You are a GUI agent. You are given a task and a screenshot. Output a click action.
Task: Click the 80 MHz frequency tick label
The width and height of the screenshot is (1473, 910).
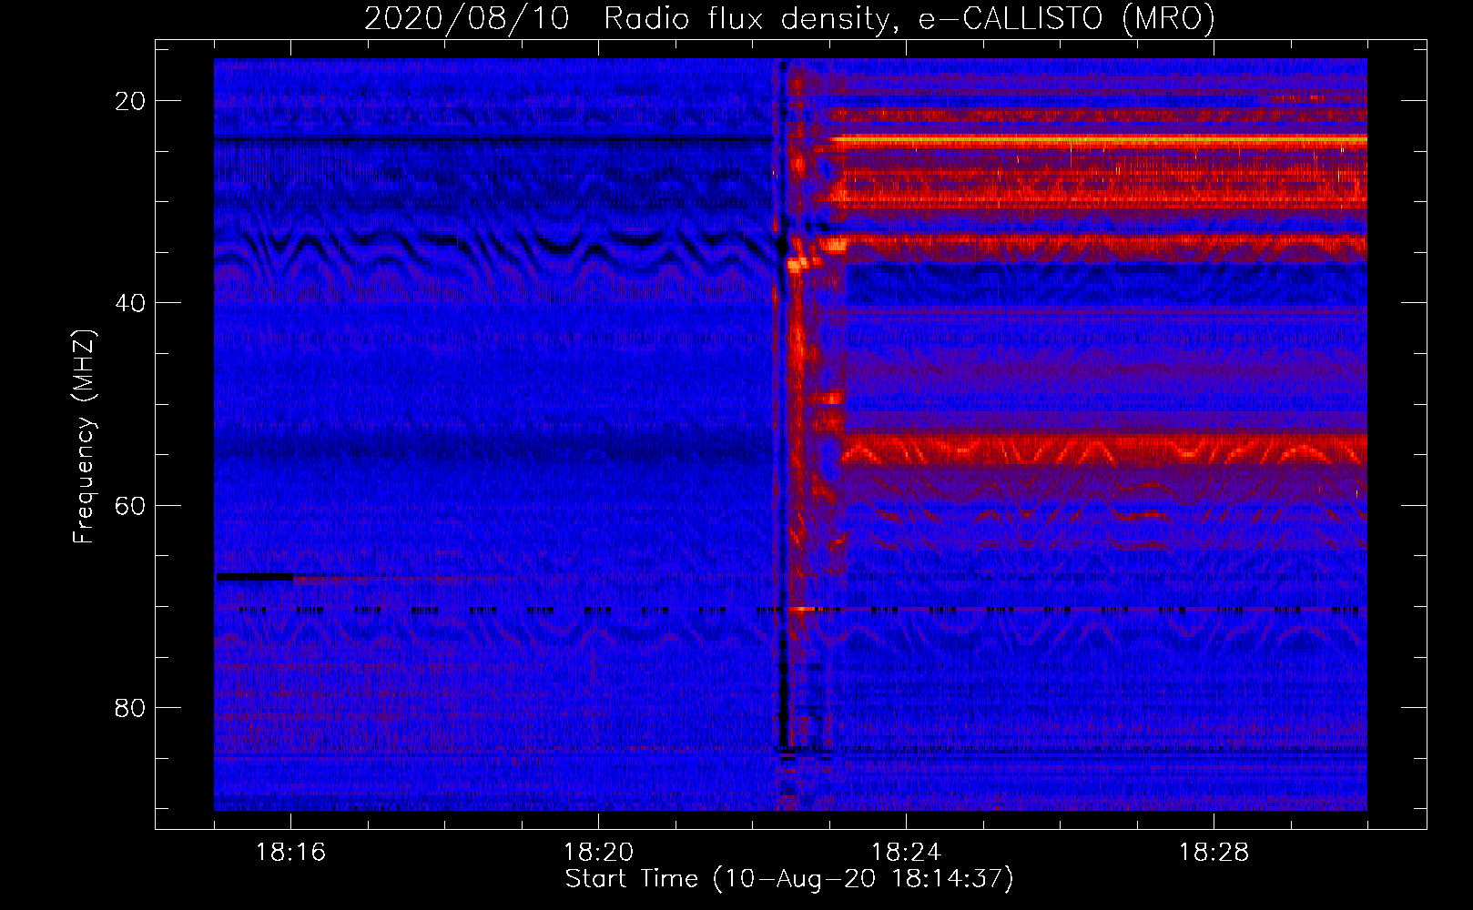click(131, 708)
